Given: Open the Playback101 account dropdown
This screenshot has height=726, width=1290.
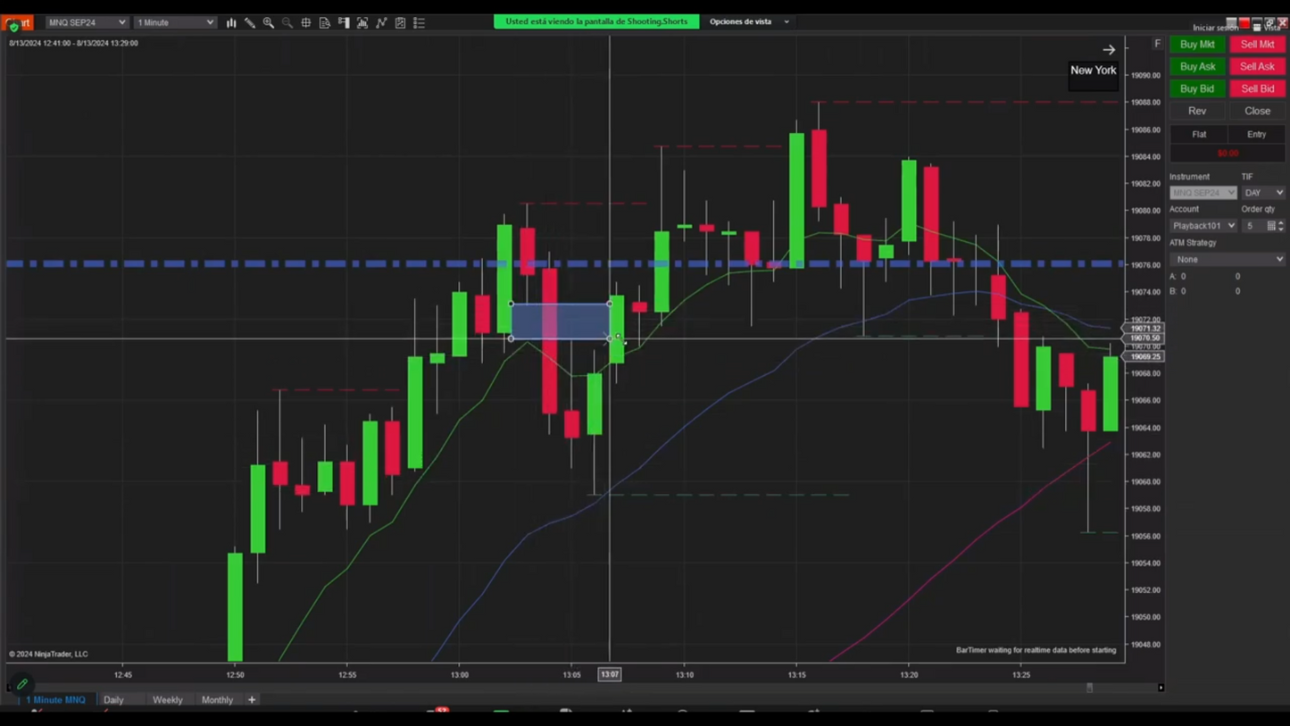Looking at the screenshot, I should point(1203,226).
